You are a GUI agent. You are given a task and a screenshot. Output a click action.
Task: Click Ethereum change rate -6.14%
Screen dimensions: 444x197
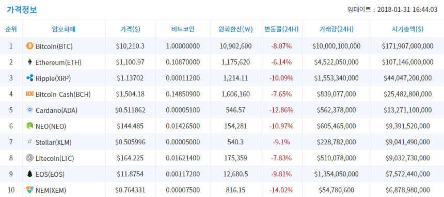point(281,62)
